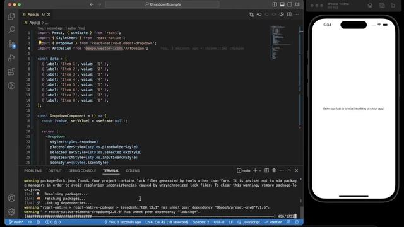404x227 pixels.
Task: Click the main branch in status bar
Action: tap(16, 222)
